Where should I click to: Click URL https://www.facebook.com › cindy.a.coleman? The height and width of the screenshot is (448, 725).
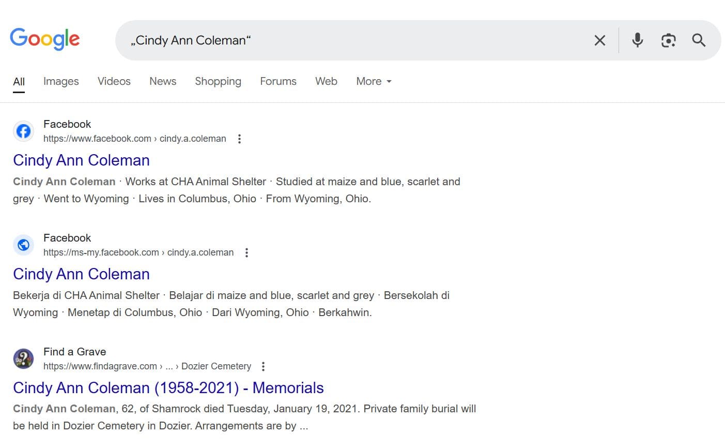(135, 139)
